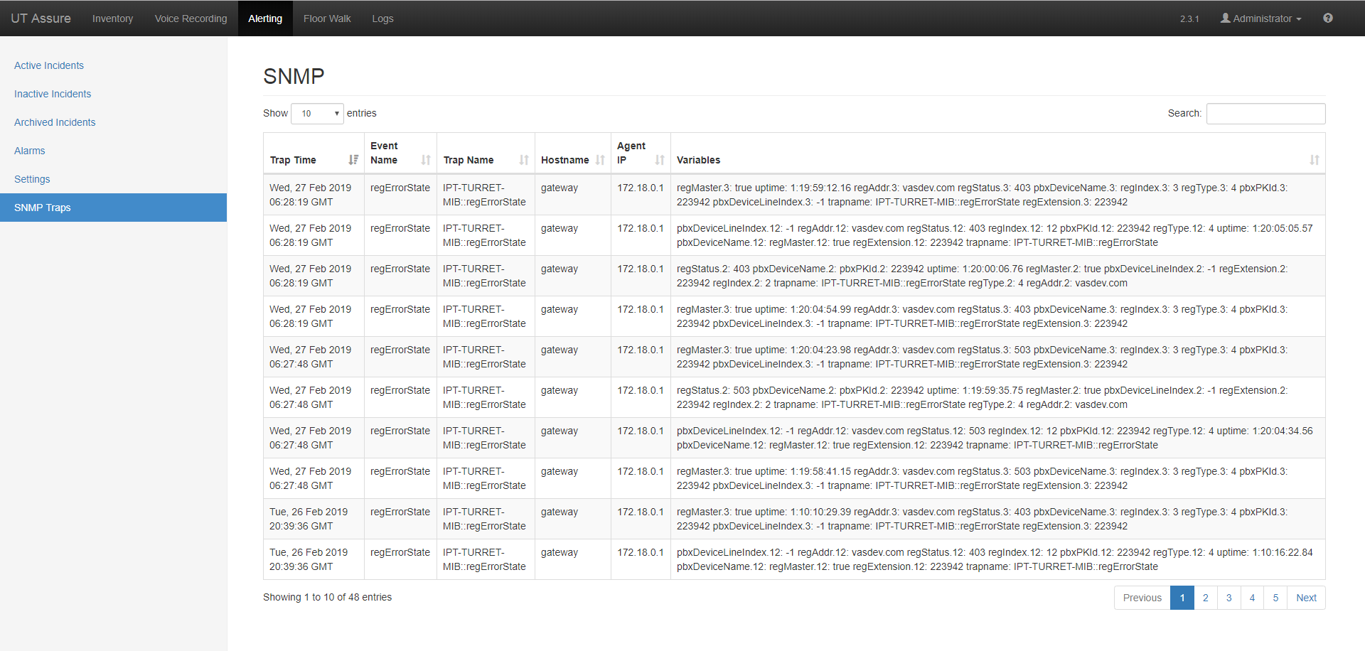This screenshot has width=1365, height=651.
Task: Open Settings in sidebar
Action: coord(32,179)
